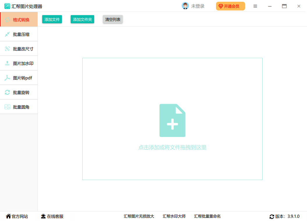Click the 批量压缩 compress arrows icon
This screenshot has width=307, height=221.
point(7,34)
